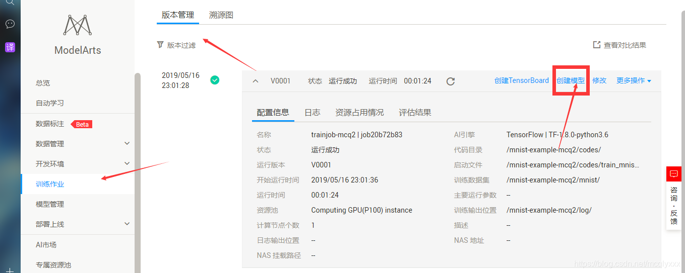Click the AI engine value TensorFlow | TF-1.8.0-python3.6
Viewport: 685px width, 273px height.
click(x=557, y=135)
